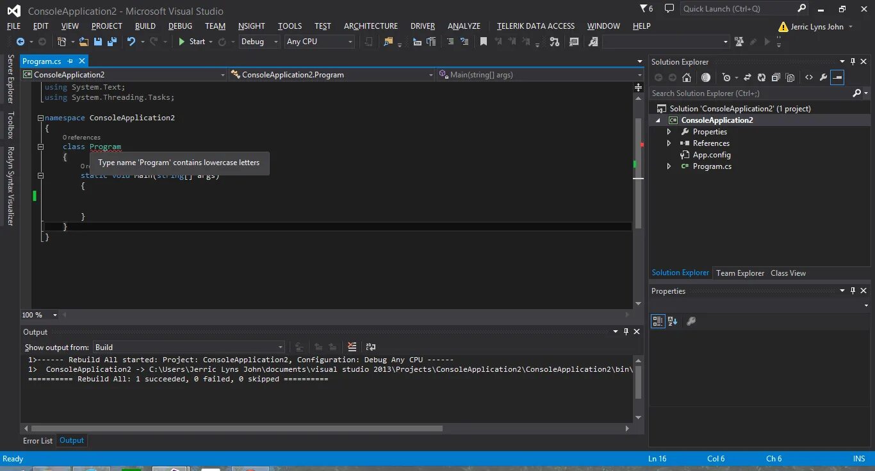Open the Toolbox side tab

tap(10, 125)
